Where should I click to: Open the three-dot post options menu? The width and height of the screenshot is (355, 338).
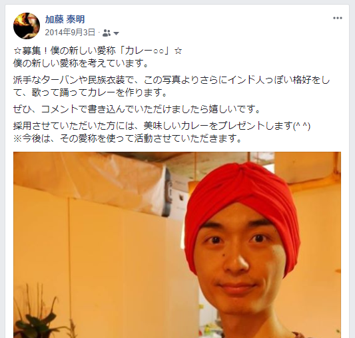click(337, 18)
